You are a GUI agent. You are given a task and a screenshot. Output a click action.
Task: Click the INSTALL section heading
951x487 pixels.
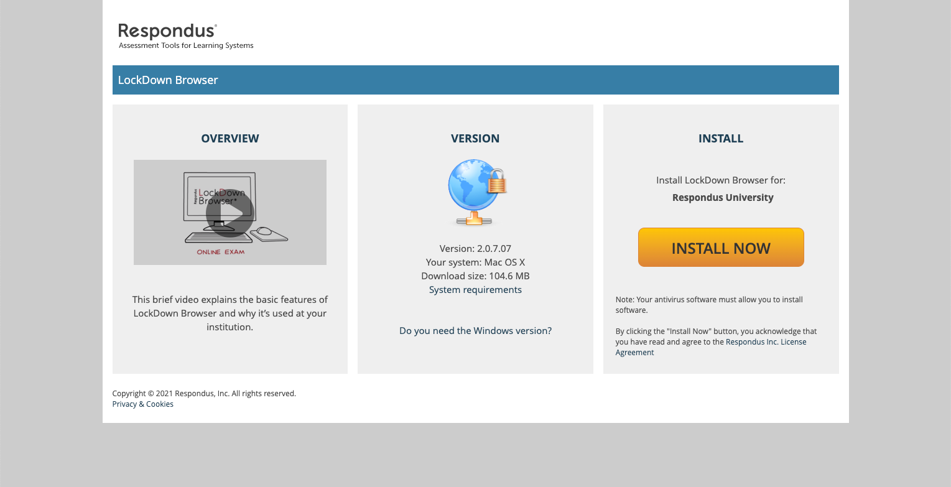tap(720, 138)
